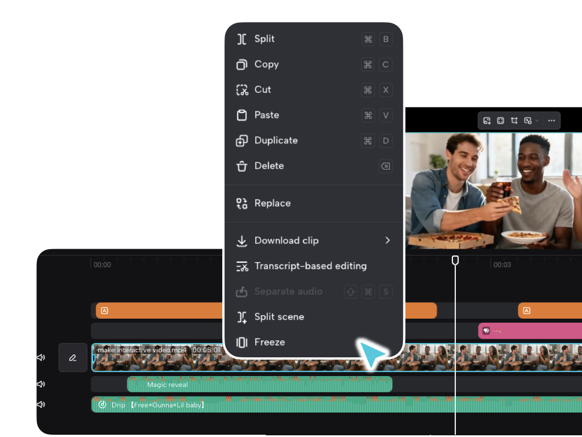This screenshot has height=437, width=582.
Task: Click the music note icon on the Drip audio clip
Action: coord(103,405)
